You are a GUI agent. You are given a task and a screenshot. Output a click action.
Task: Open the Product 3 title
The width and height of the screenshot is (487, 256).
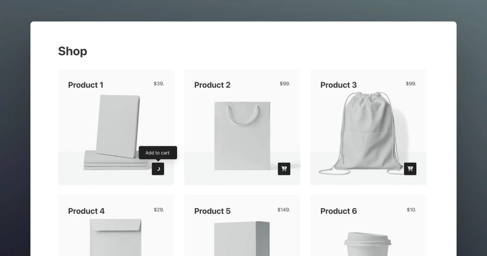tap(338, 85)
